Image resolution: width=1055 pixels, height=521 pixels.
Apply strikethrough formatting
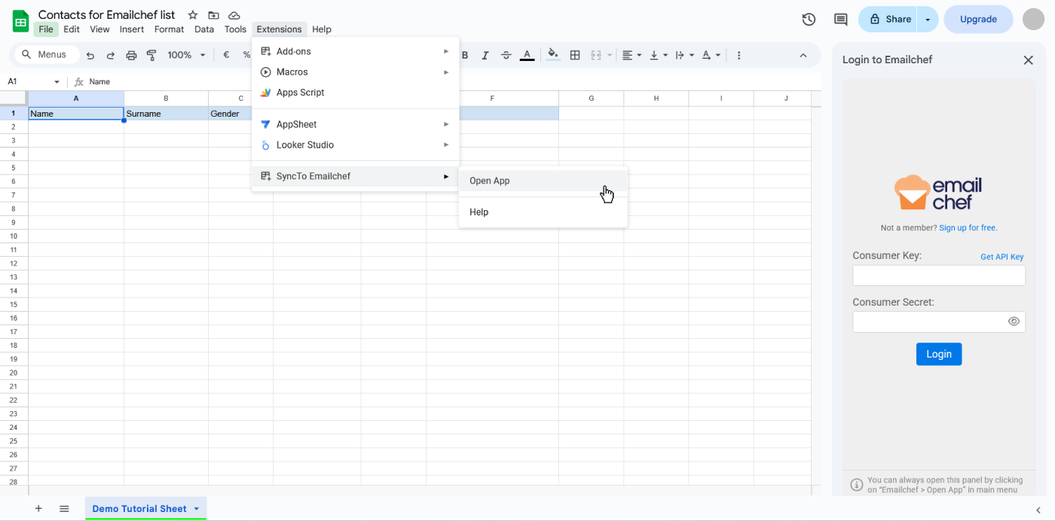click(506, 55)
